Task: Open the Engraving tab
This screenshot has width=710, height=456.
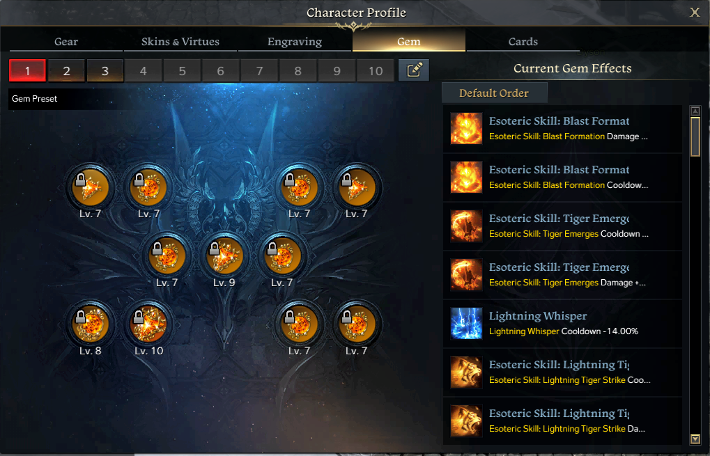Action: [x=295, y=42]
